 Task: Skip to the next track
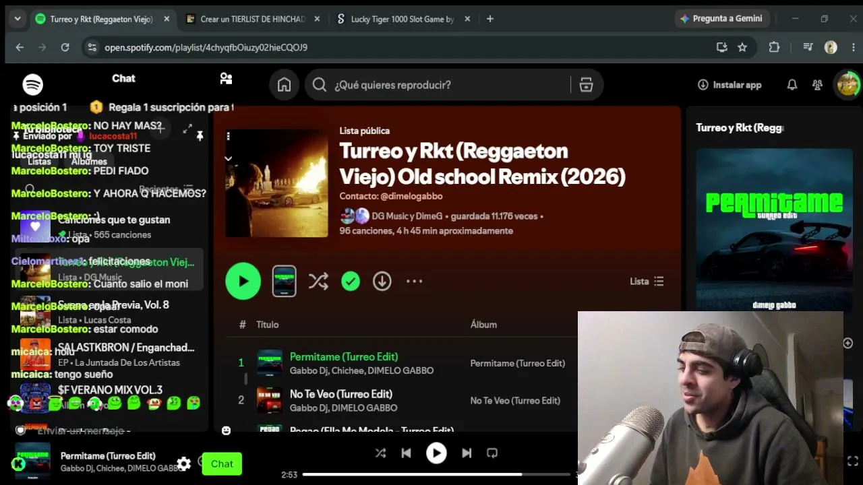[x=467, y=453]
